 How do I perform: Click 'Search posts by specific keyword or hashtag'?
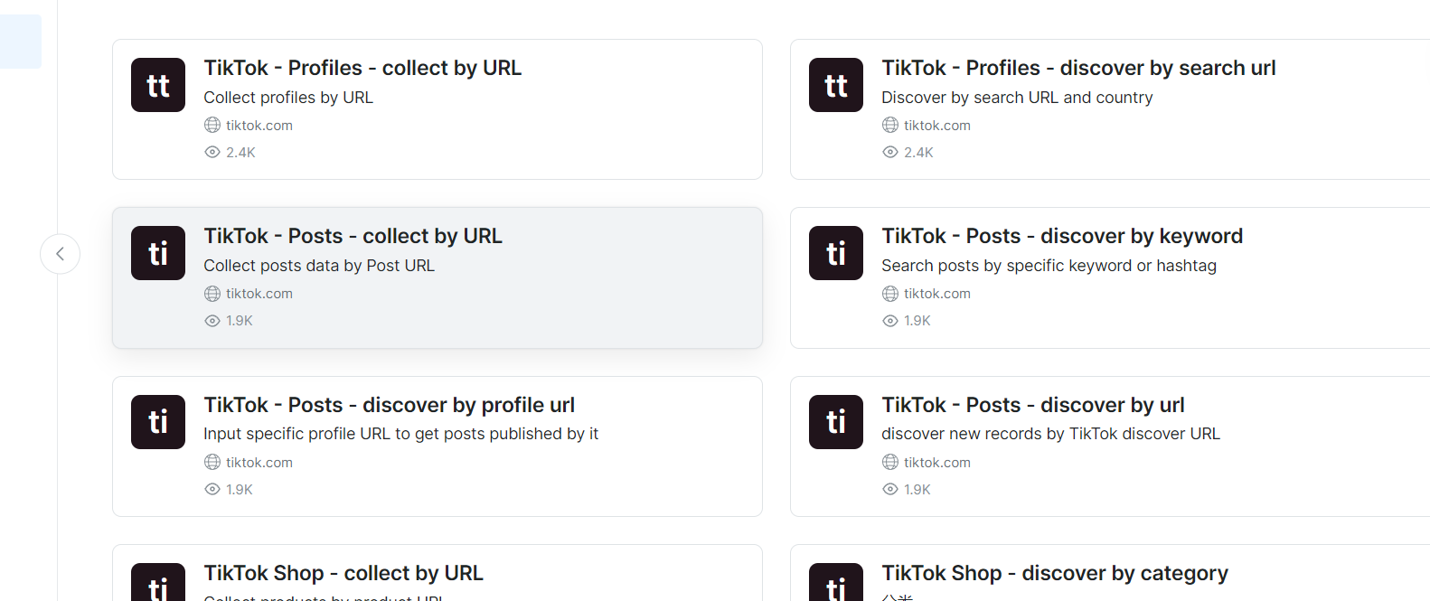click(1049, 266)
